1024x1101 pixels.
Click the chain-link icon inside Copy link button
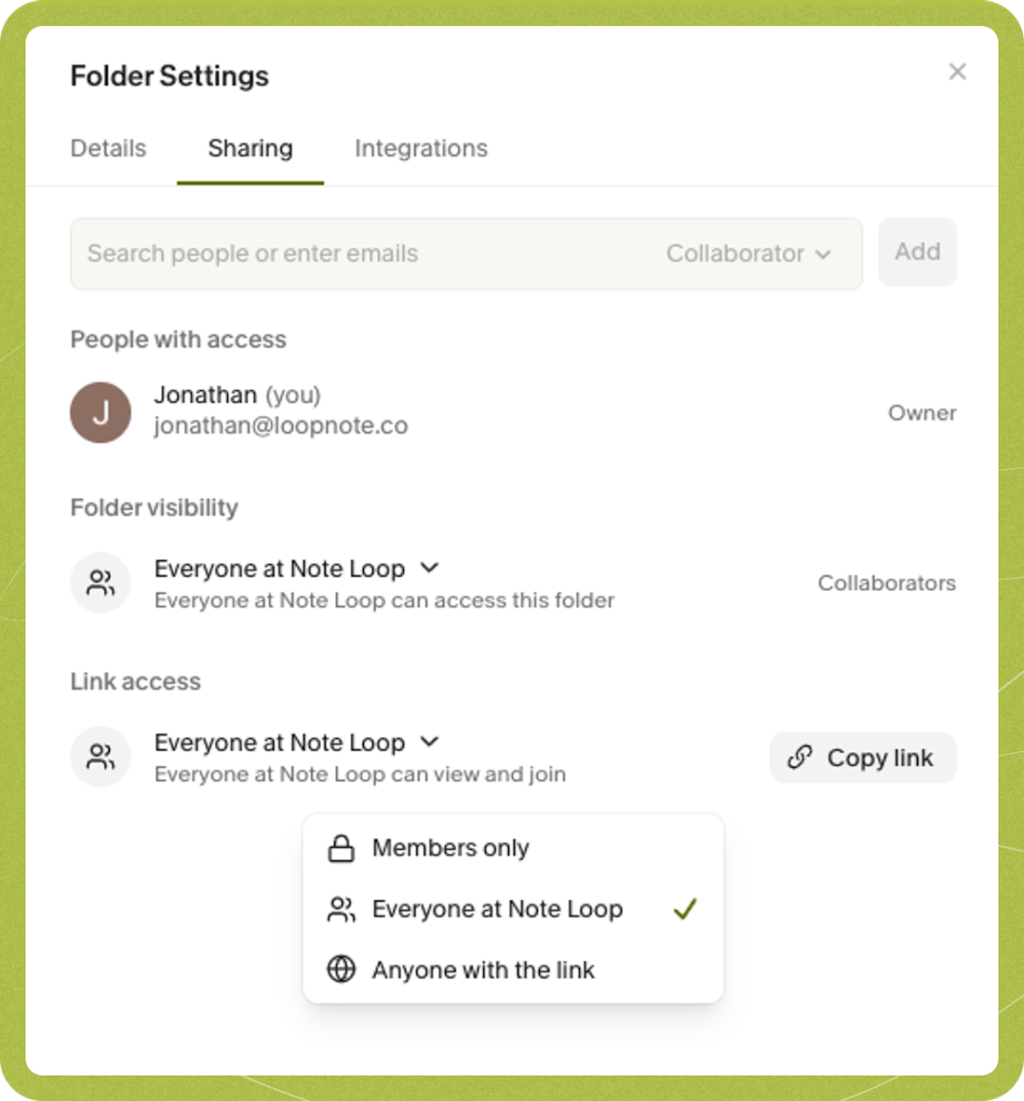pyautogui.click(x=801, y=758)
